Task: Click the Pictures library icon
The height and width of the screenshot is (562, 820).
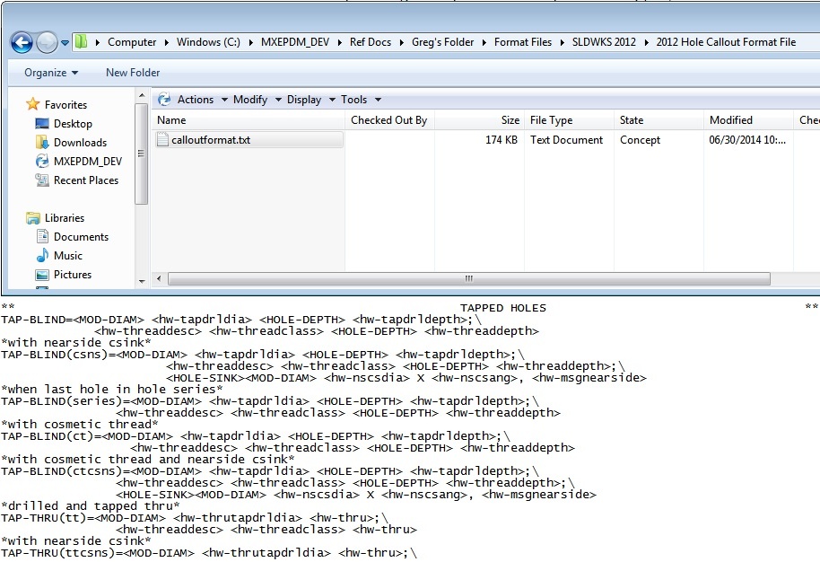Action: (42, 275)
